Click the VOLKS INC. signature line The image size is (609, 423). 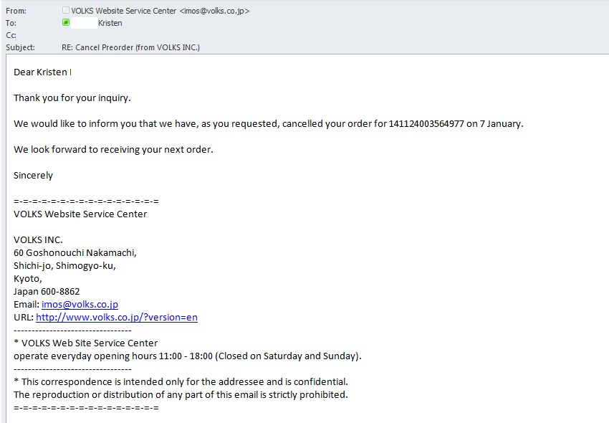point(38,240)
